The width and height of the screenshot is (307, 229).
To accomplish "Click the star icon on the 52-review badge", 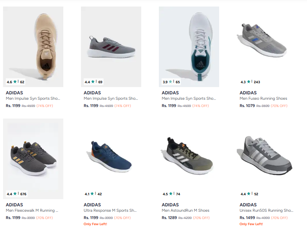I will (x=249, y=194).
